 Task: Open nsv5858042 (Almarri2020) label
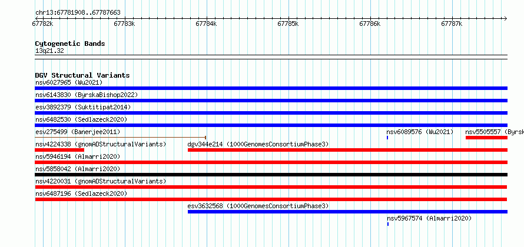point(78,169)
